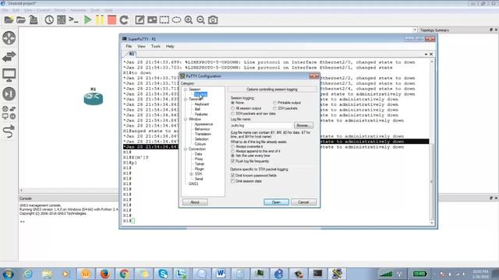
Task: Click the Open button in PuTTY Configuration
Action: pyautogui.click(x=276, y=202)
